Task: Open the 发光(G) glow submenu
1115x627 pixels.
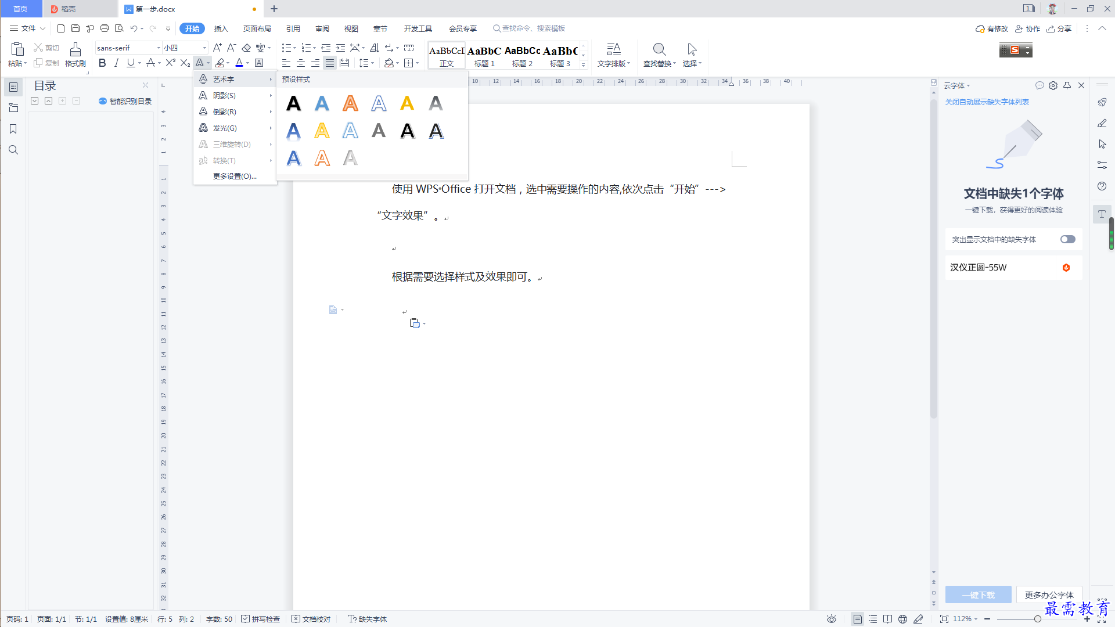Action: pyautogui.click(x=235, y=128)
